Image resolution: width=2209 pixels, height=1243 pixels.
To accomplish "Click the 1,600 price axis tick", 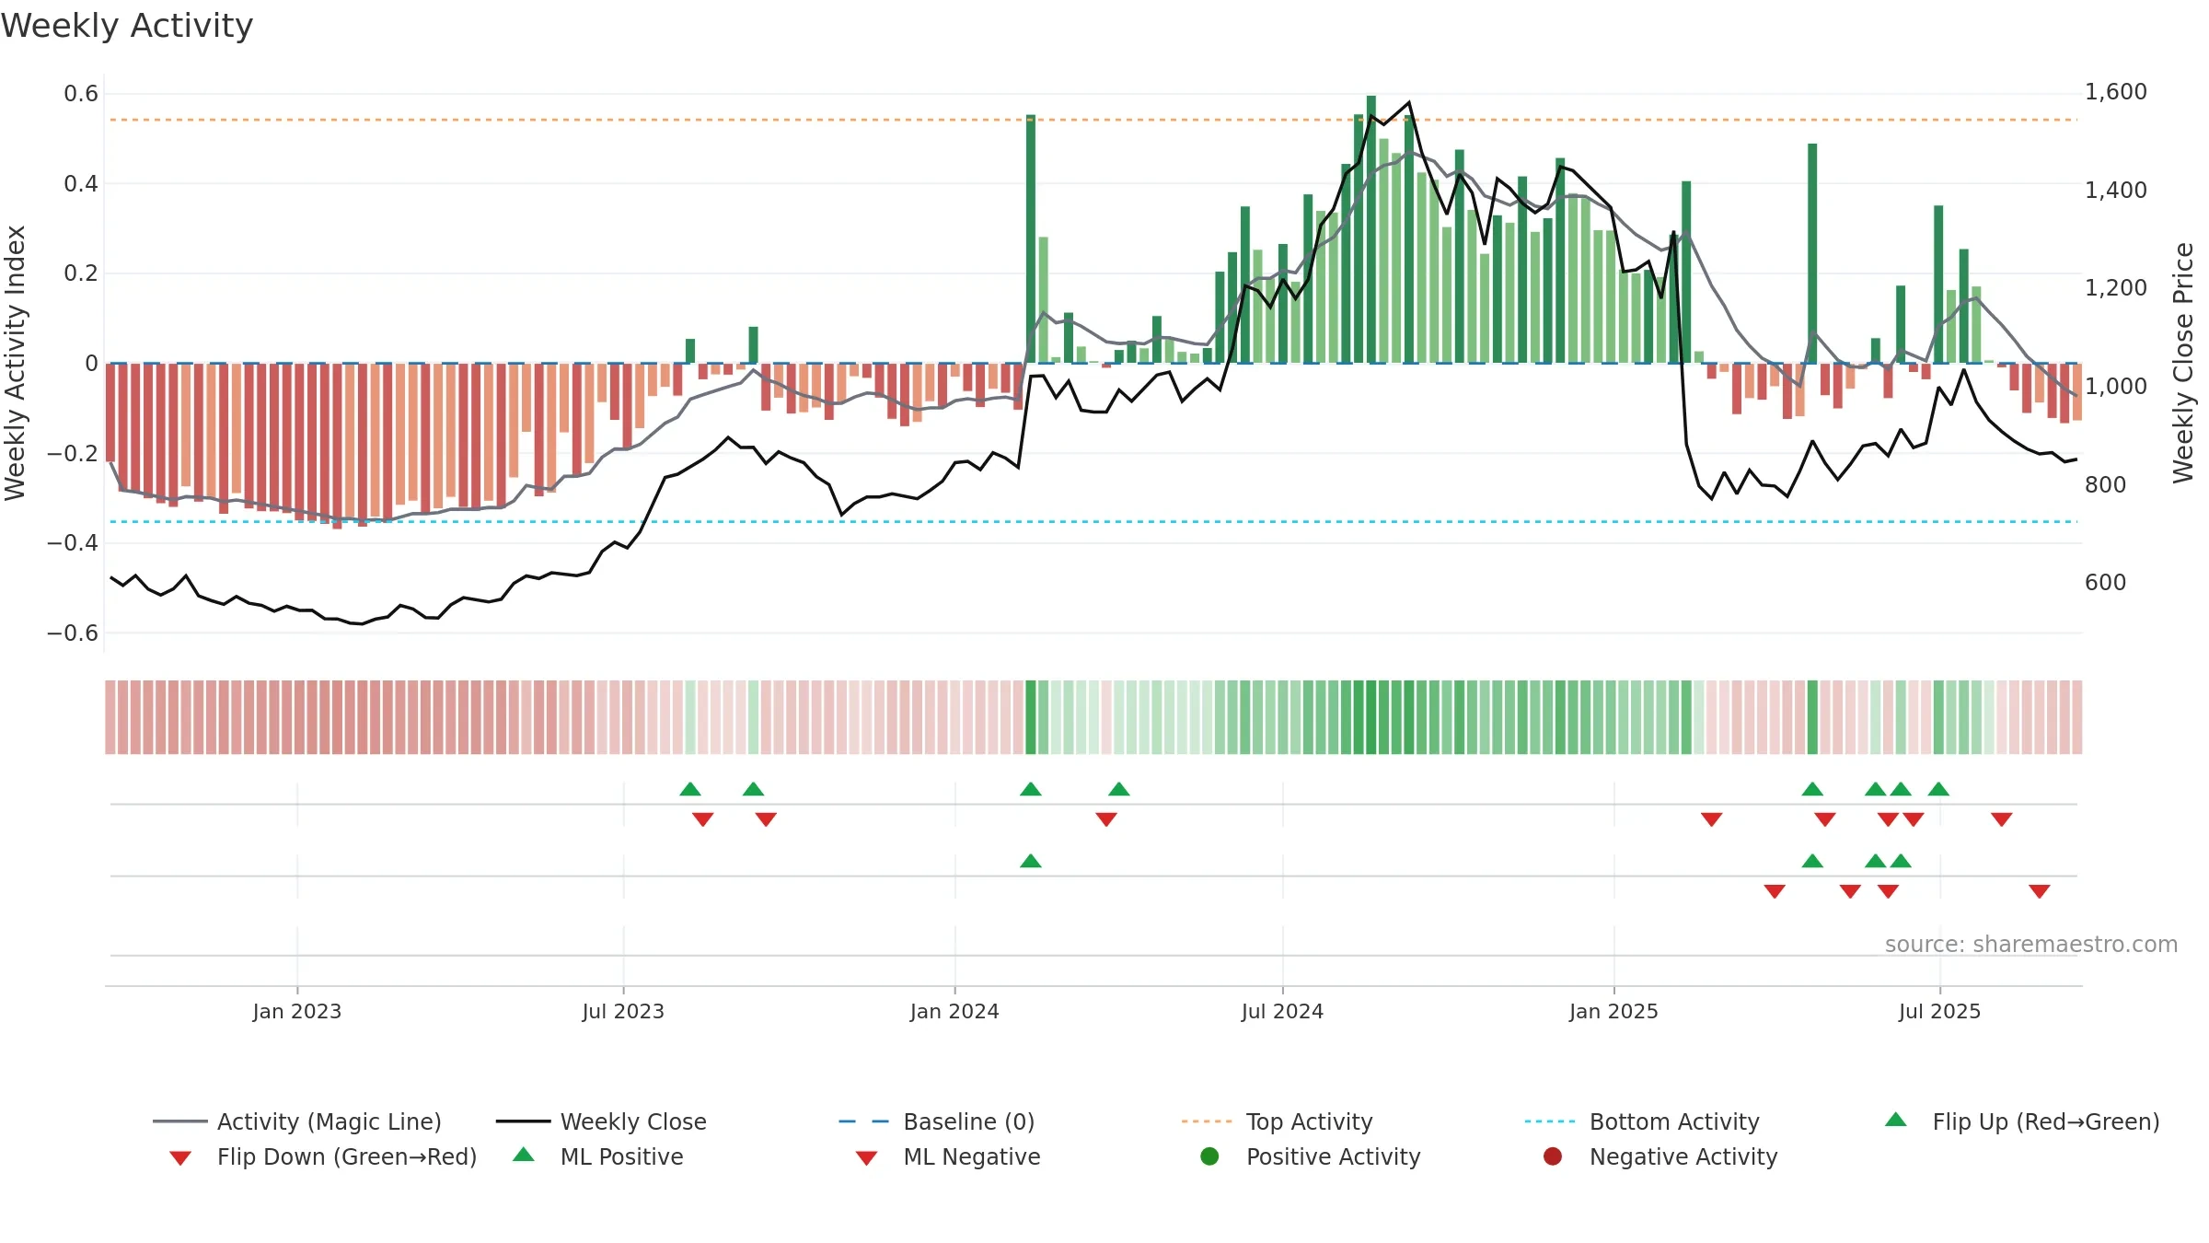I will 2115,92.
